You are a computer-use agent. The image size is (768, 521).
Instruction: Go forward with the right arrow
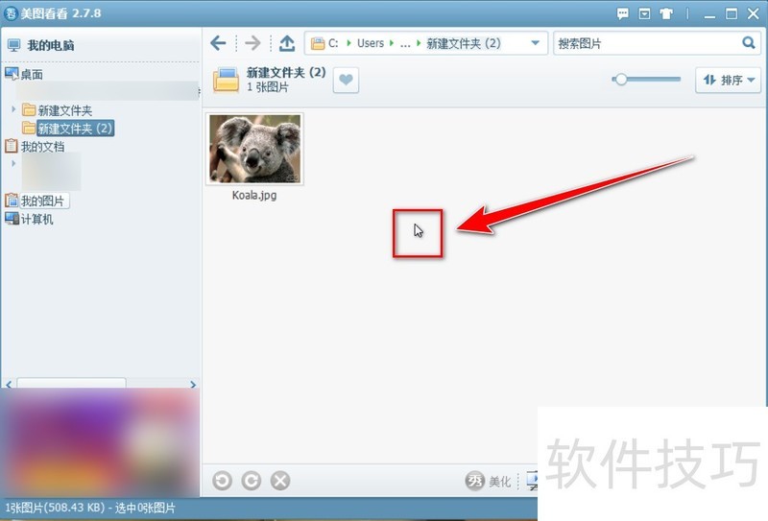point(252,43)
